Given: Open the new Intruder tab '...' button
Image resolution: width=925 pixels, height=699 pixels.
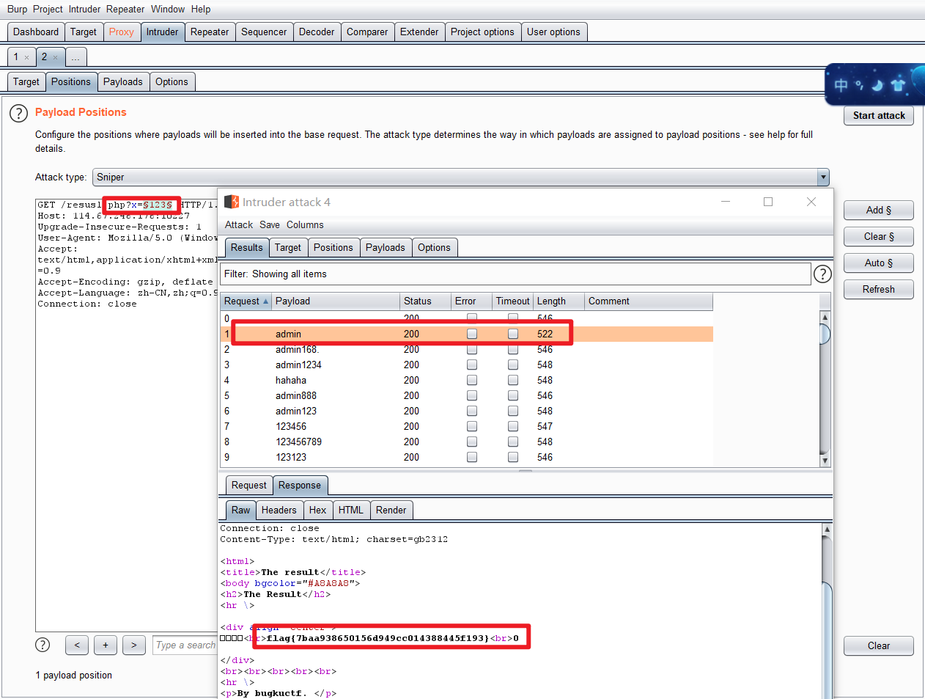Looking at the screenshot, I should [75, 57].
